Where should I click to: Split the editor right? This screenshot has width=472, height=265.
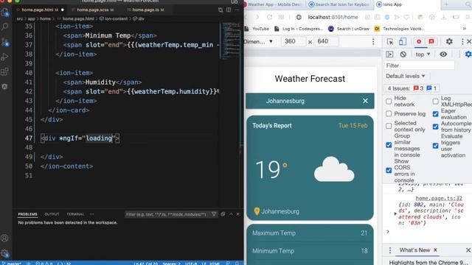pyautogui.click(x=229, y=10)
